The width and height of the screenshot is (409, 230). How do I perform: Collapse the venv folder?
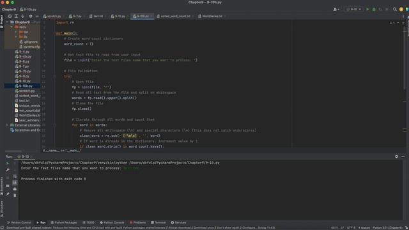click(x=12, y=27)
